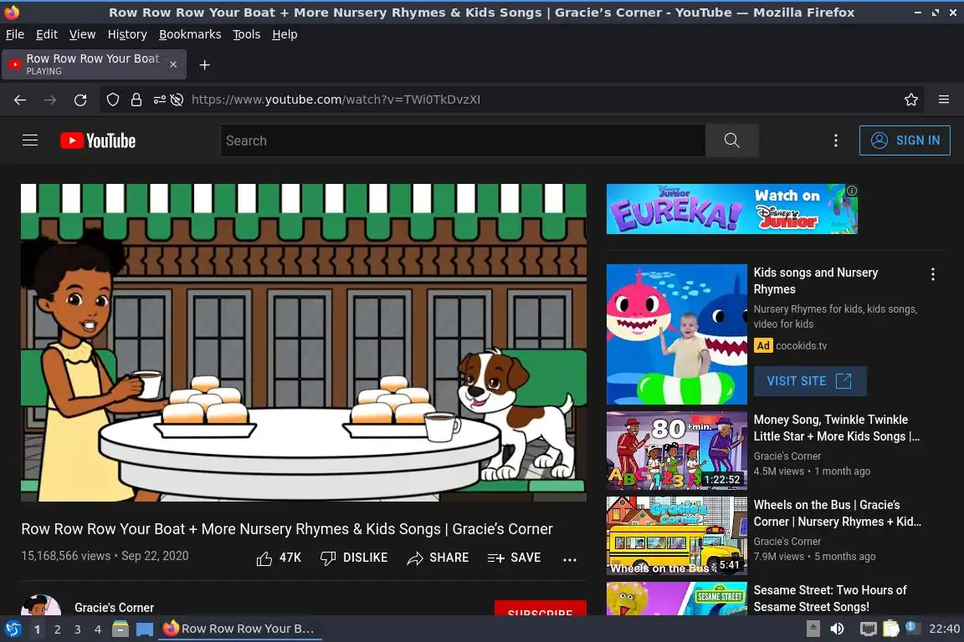This screenshot has height=642, width=964.
Task: Go back with the browser back arrow
Action: (20, 99)
